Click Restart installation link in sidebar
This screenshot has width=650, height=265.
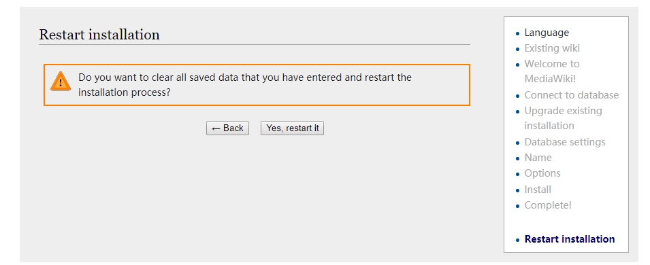click(570, 239)
